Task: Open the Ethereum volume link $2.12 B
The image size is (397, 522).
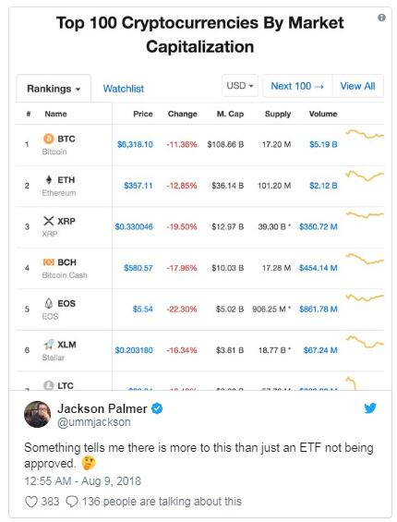Action: click(x=323, y=186)
